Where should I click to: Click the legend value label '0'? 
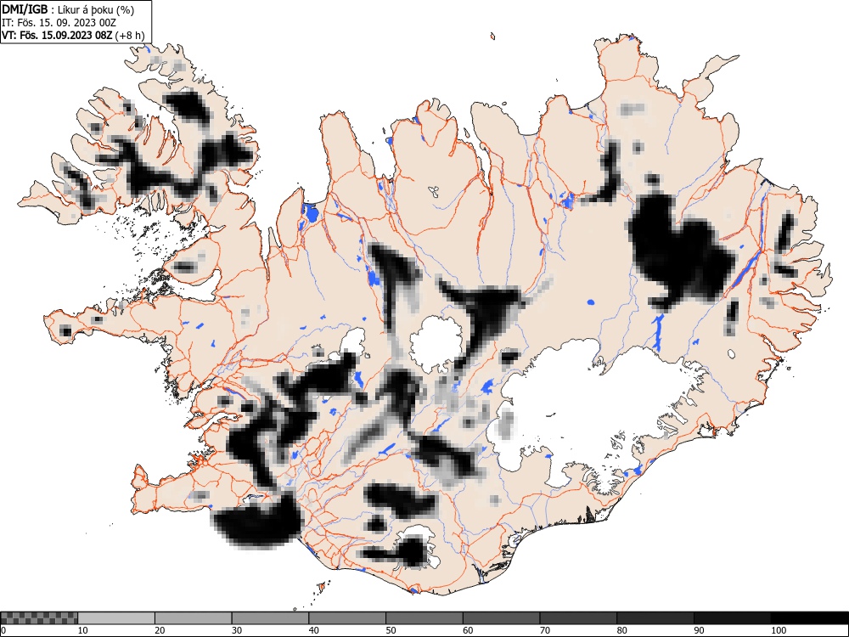pos(3,630)
